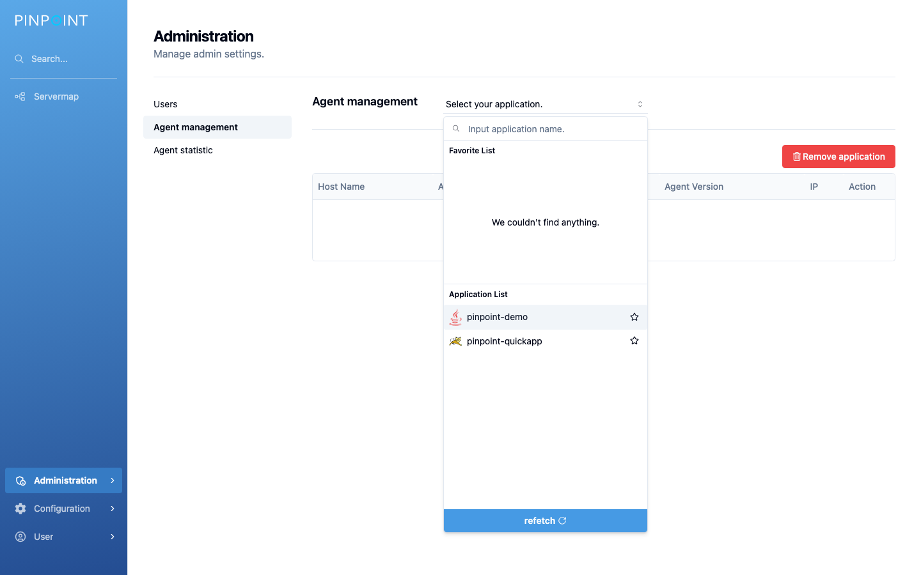Open Configuration in the sidebar
Screen dimensions: 921x575
(63, 509)
